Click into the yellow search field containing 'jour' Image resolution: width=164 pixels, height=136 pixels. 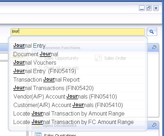point(78,32)
